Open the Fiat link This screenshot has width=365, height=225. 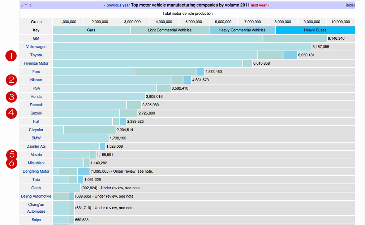(36, 121)
